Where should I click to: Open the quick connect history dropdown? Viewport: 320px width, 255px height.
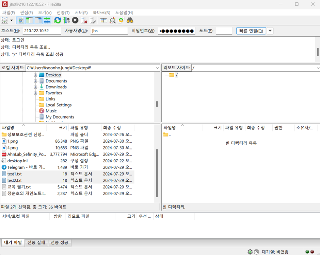coord(270,31)
